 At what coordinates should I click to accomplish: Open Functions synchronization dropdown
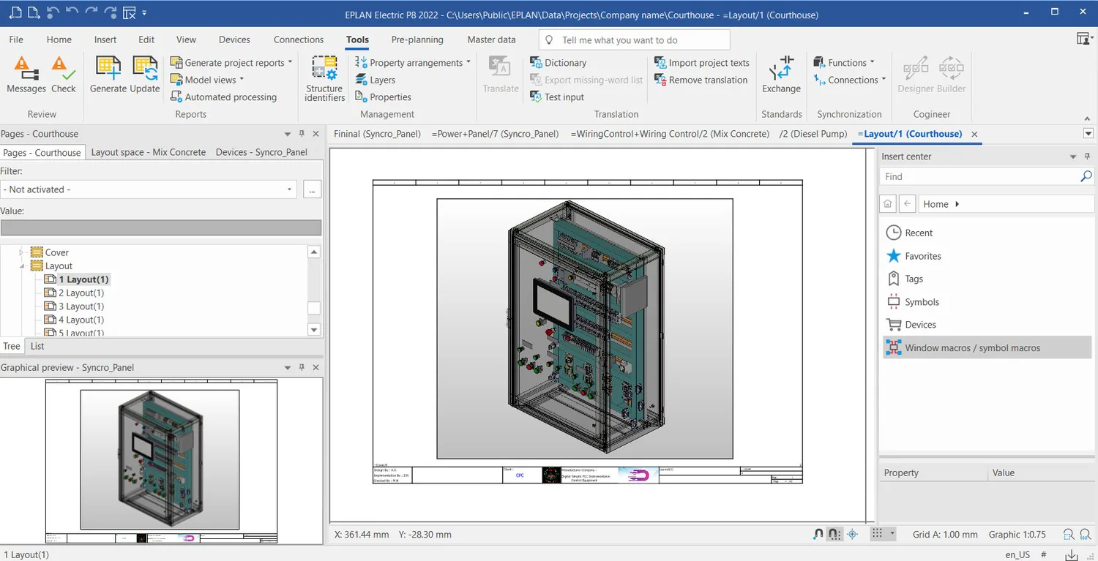873,62
